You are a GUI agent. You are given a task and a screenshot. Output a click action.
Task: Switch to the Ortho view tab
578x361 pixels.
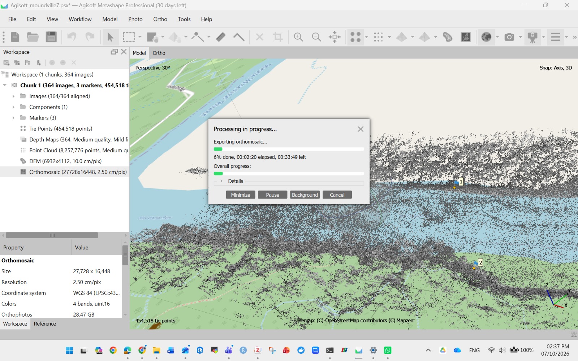tap(159, 53)
